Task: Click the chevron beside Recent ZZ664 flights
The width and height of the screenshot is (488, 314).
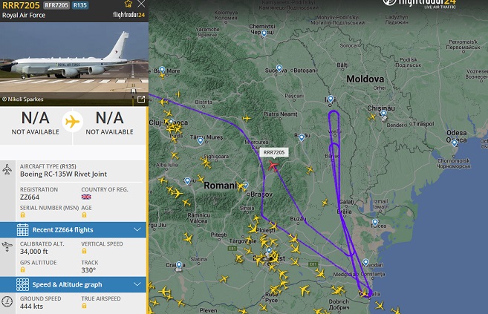Action: 137,229
